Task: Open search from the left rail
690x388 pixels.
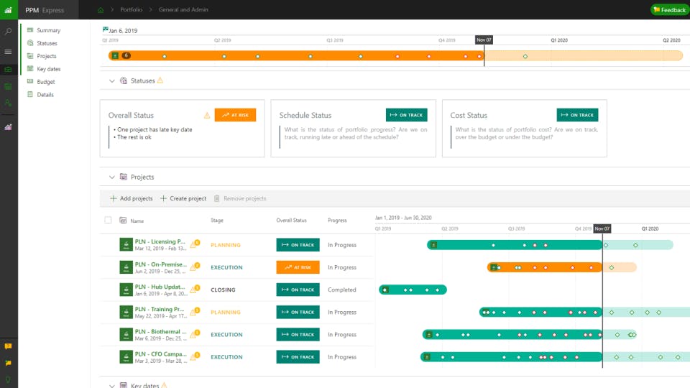Action: (8, 32)
